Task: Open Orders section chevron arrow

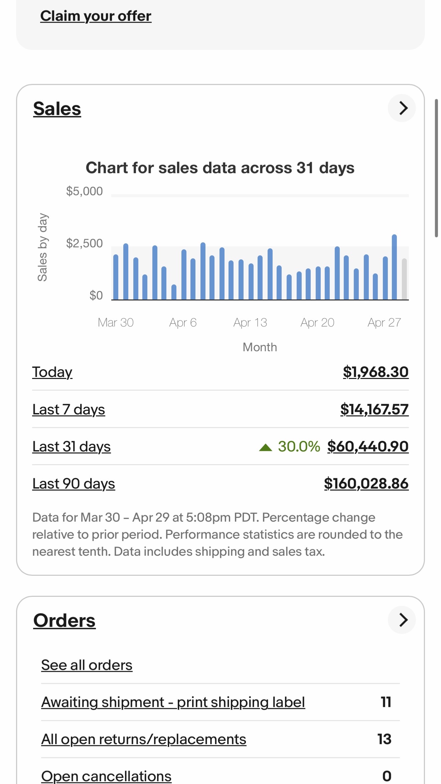Action: click(x=402, y=620)
